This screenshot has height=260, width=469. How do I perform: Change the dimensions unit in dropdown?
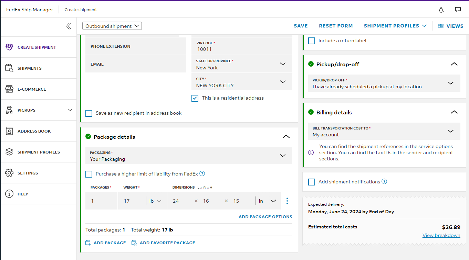coord(268,201)
